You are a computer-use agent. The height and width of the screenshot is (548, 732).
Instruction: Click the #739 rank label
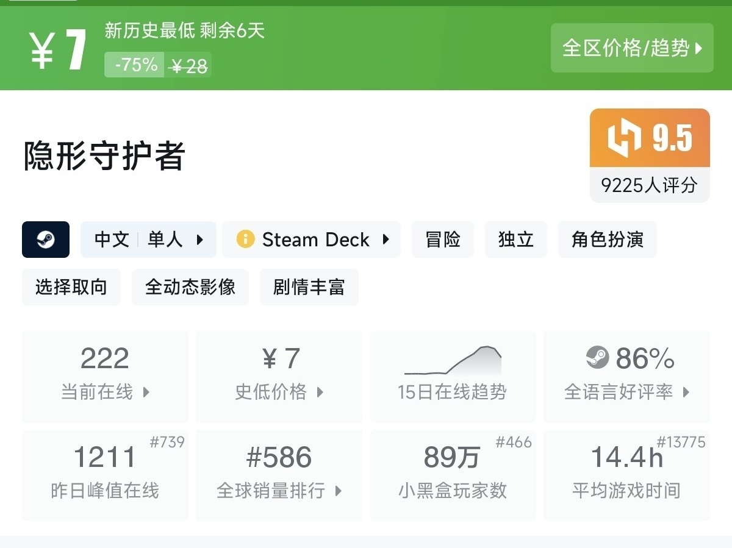(x=167, y=442)
